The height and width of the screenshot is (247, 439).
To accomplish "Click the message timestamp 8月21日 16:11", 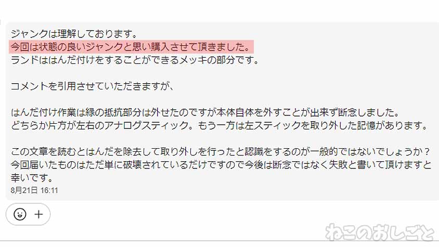I will click(34, 190).
